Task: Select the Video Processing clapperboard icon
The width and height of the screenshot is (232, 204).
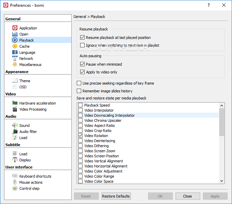Action: coord(15,109)
